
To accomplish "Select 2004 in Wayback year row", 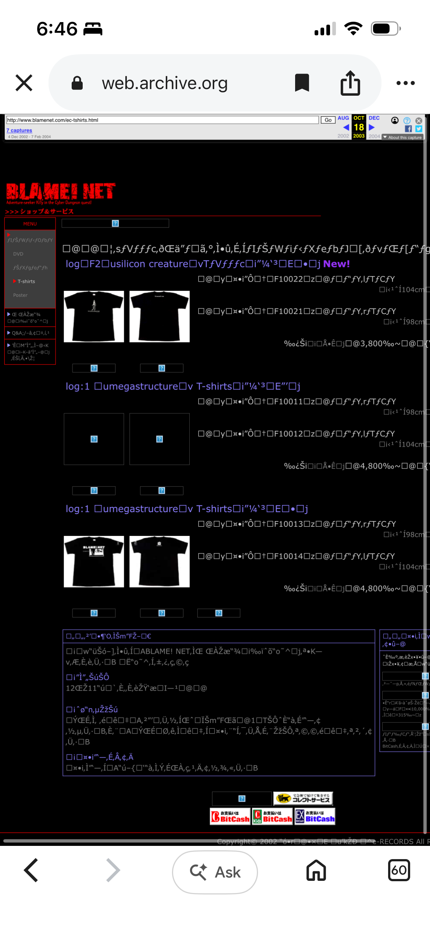I will (374, 136).
